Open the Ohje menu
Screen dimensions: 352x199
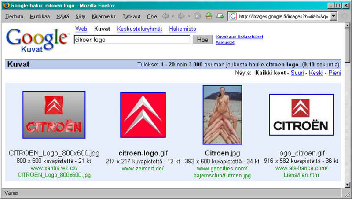click(x=152, y=16)
